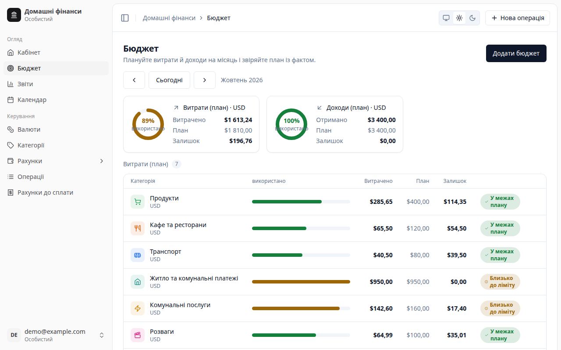
Task: Switch to system theme mode
Action: [x=446, y=18]
